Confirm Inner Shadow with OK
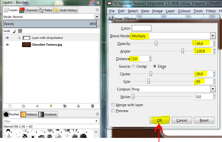 [x=159, y=120]
